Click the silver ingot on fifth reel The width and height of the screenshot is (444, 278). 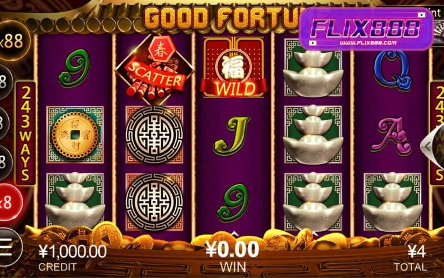(x=392, y=202)
